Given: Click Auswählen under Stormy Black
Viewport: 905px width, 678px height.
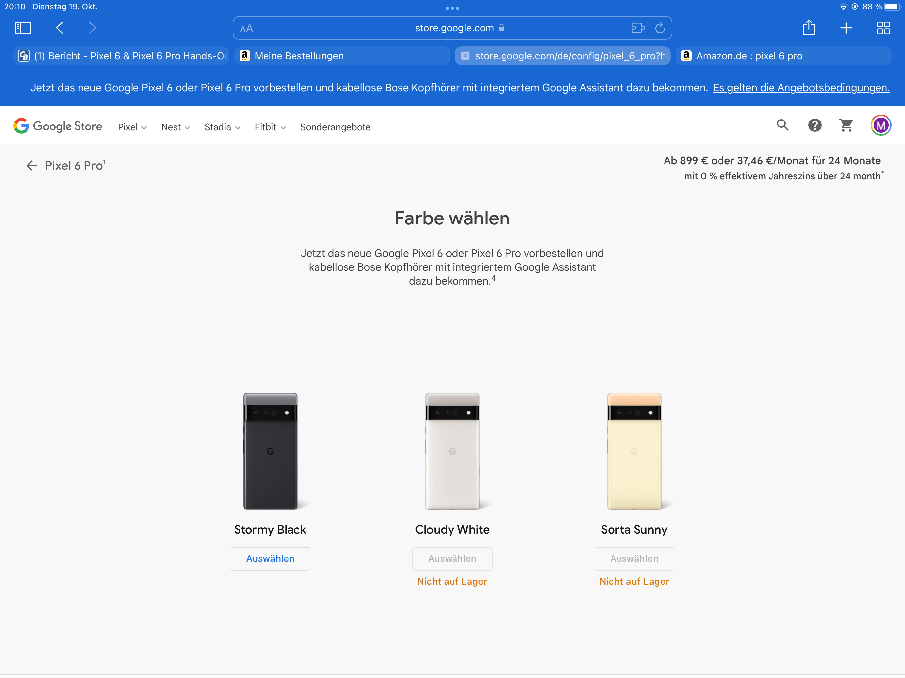Looking at the screenshot, I should pos(270,558).
